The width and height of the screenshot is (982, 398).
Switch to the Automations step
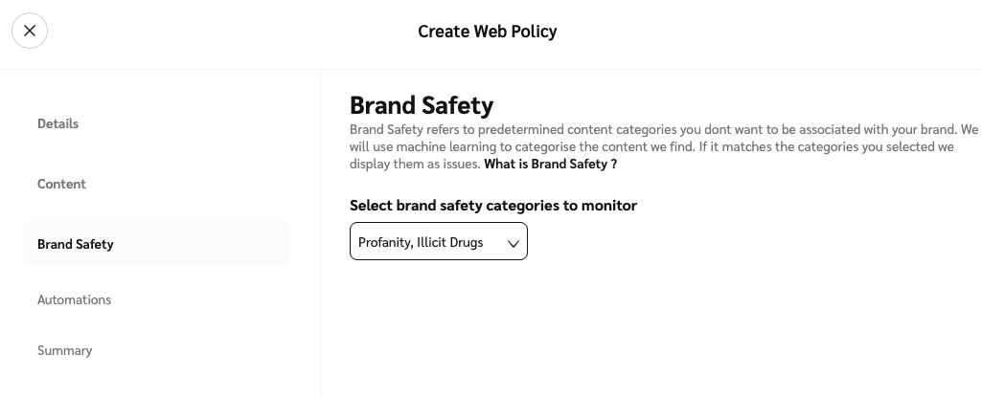pos(75,299)
